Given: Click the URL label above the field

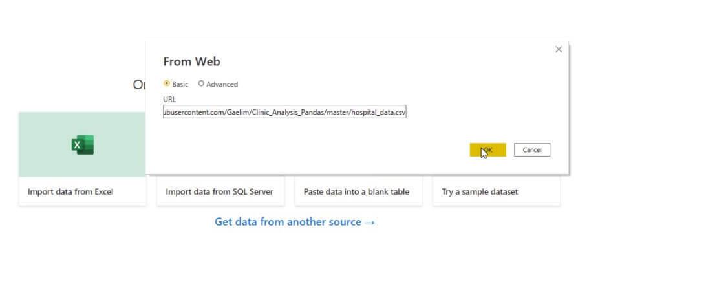Looking at the screenshot, I should 169,100.
